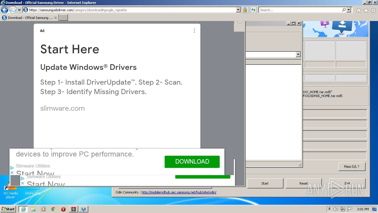Click the FXXU3DPA5_HOME.tar.md5 file text
Viewport: 378px width, 213px height.
point(322,96)
